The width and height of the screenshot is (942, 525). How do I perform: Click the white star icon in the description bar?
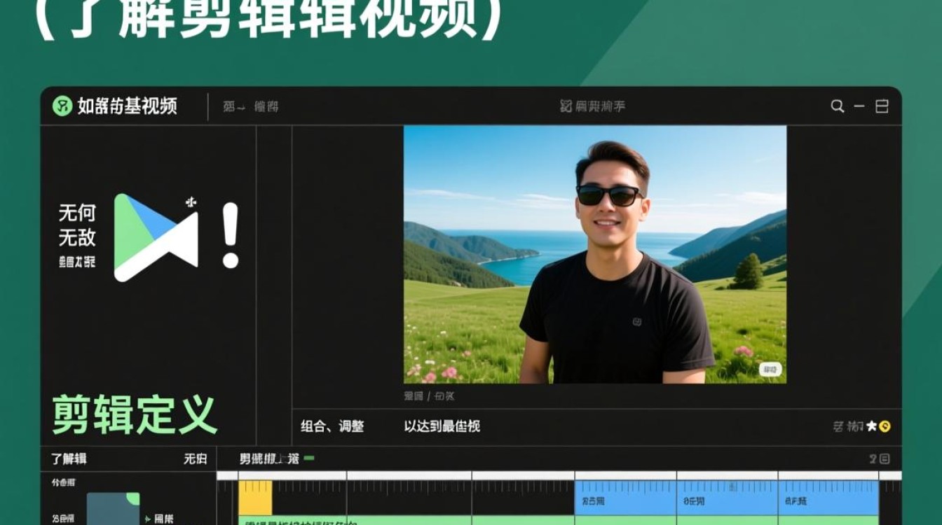tap(872, 426)
